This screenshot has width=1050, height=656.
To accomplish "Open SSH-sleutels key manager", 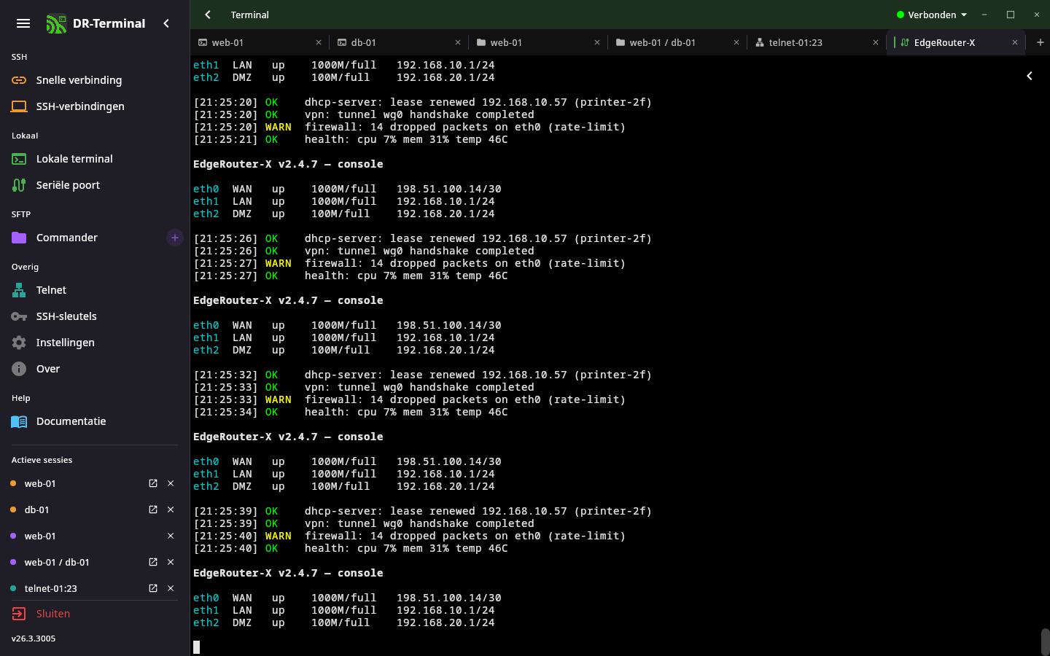I will (x=95, y=316).
